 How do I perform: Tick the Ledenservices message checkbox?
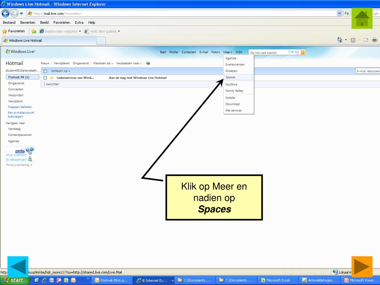[x=45, y=78]
